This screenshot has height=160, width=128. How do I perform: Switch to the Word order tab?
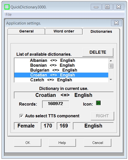click(x=64, y=31)
